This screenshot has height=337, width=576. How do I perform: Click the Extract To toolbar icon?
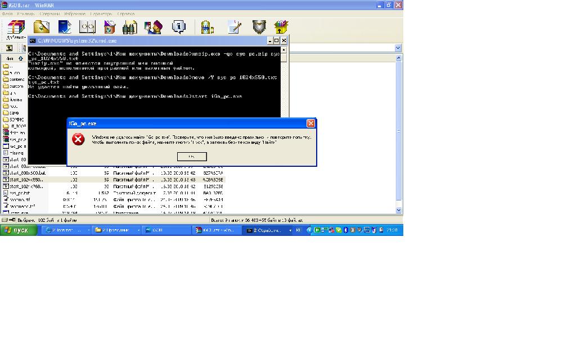41,27
